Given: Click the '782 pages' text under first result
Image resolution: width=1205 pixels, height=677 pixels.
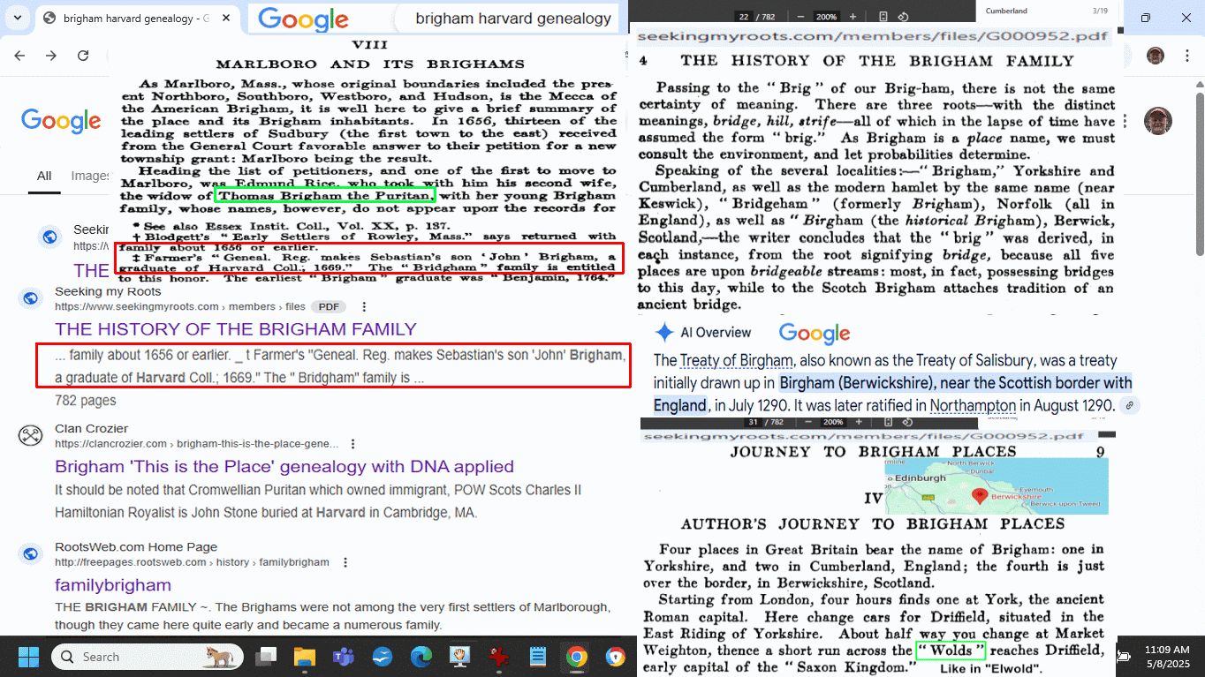Looking at the screenshot, I should tap(85, 400).
